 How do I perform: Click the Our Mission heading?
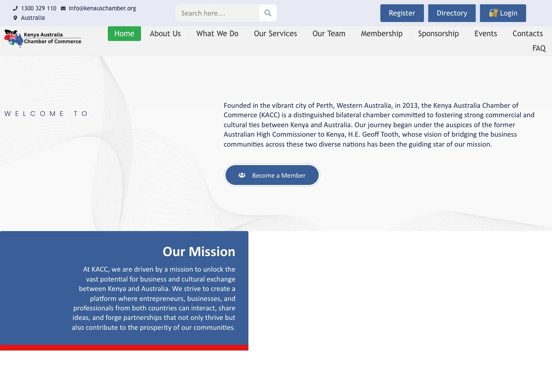[x=199, y=251]
